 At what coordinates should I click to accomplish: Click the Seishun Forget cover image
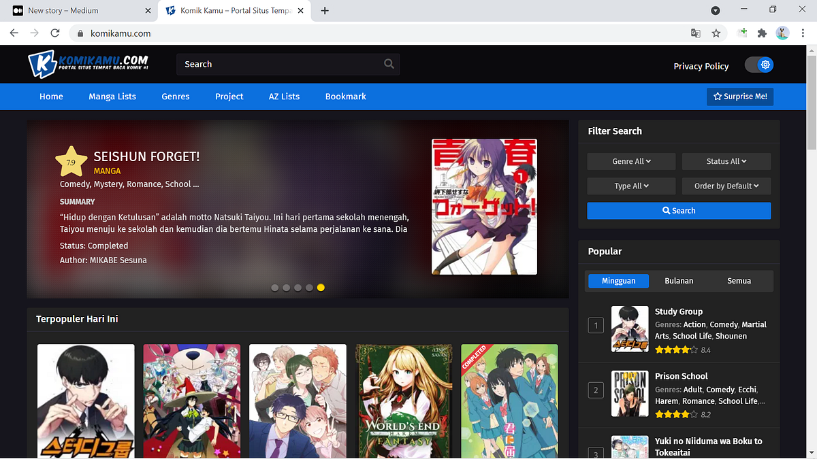coord(484,207)
